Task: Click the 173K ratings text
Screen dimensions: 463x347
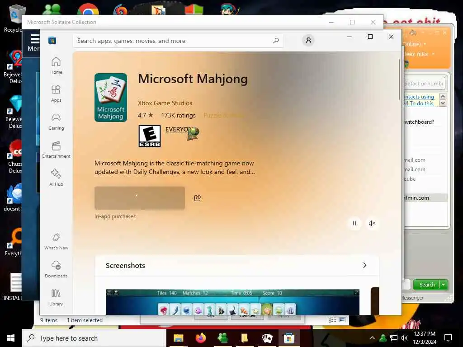Action: point(178,115)
